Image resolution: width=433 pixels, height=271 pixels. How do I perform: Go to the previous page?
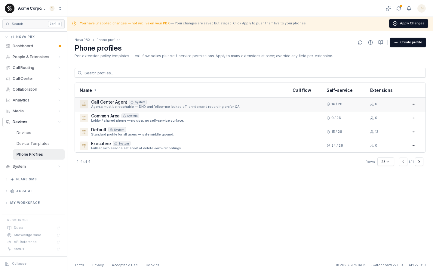(x=403, y=162)
